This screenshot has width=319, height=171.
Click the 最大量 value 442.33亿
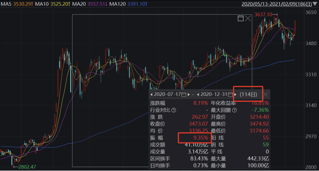[258, 158]
